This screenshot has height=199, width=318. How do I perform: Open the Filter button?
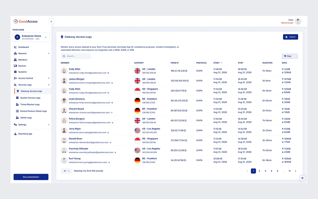290,56
